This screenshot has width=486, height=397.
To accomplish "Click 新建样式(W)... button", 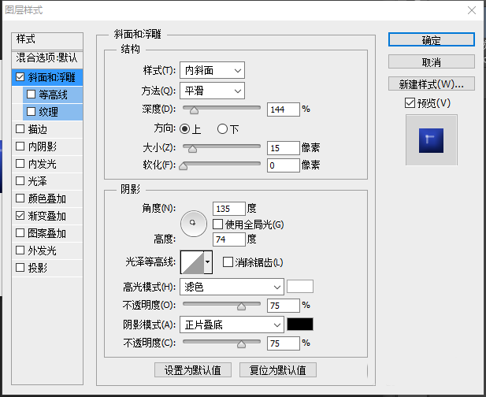I will click(432, 83).
